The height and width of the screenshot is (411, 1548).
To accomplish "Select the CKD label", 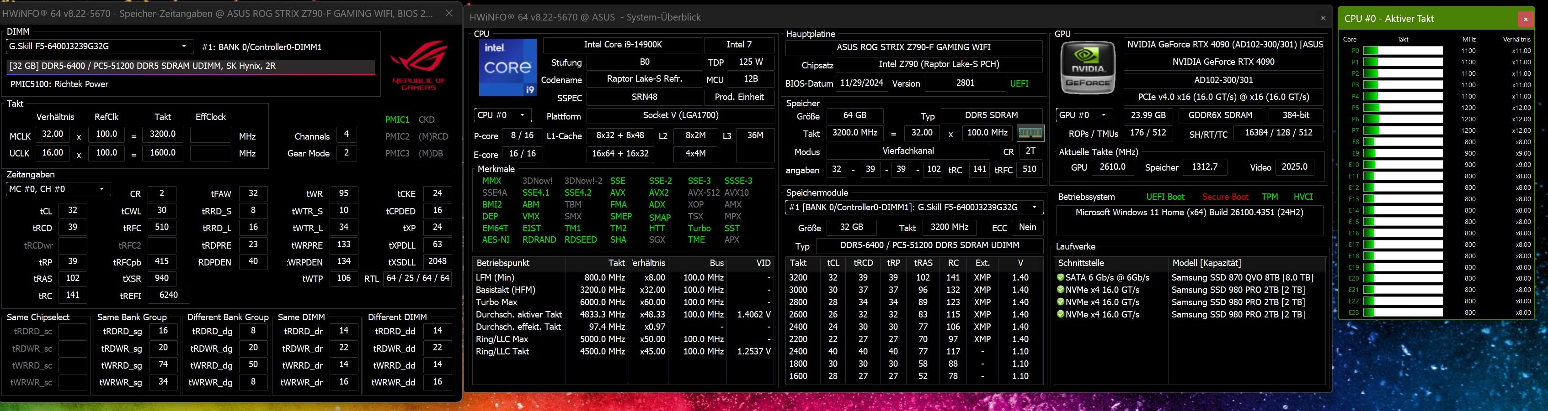I will point(427,120).
